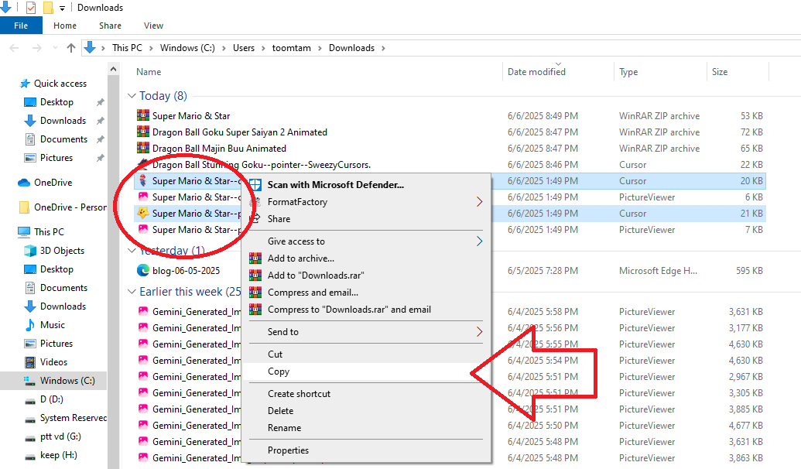
Task: Expand the FormatFactory submenu arrow
Action: click(x=479, y=202)
